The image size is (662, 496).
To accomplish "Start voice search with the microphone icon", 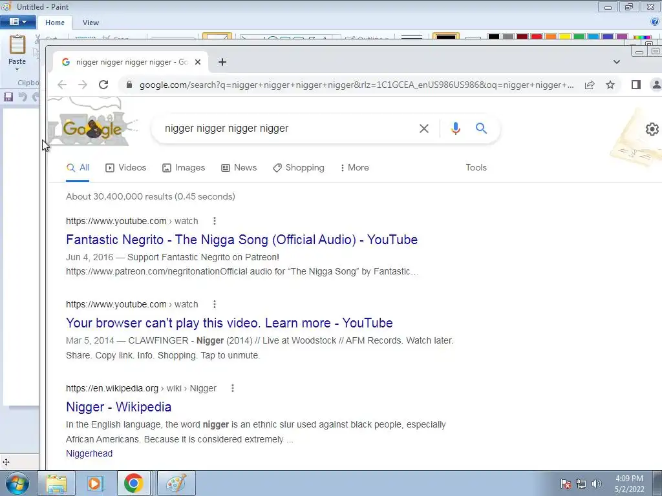I will pos(456,129).
